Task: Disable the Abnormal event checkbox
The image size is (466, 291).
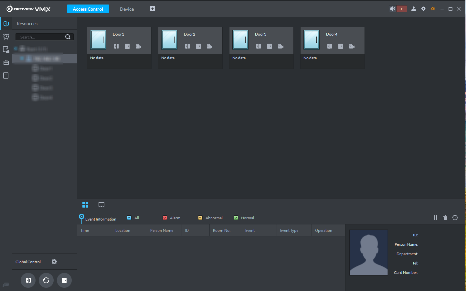Action: pyautogui.click(x=200, y=218)
